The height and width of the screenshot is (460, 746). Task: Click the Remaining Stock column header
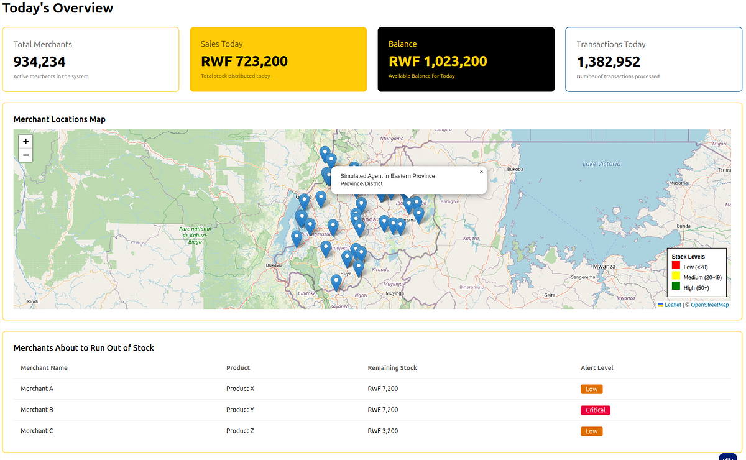392,368
